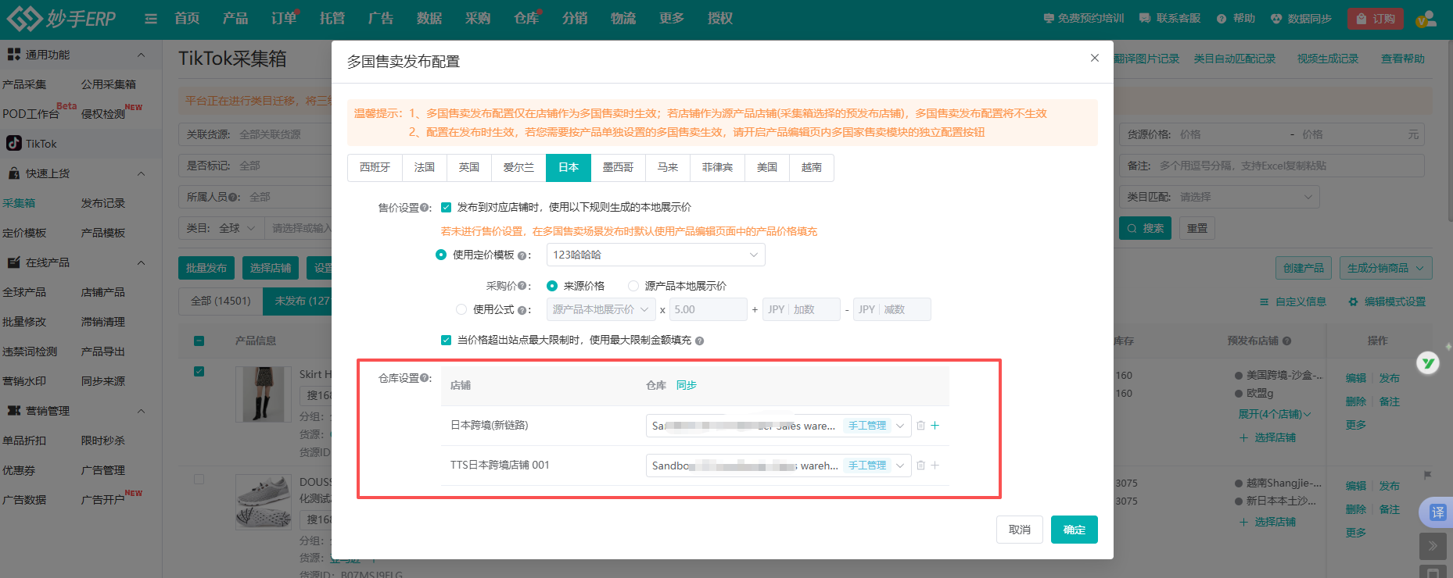1453x578 pixels.
Task: Click the 确定 confirm button
Action: [x=1074, y=530]
